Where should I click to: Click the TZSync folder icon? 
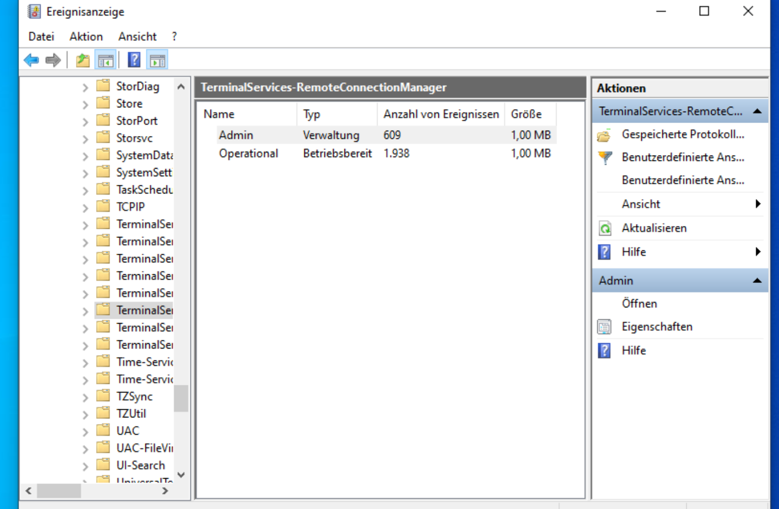(103, 396)
